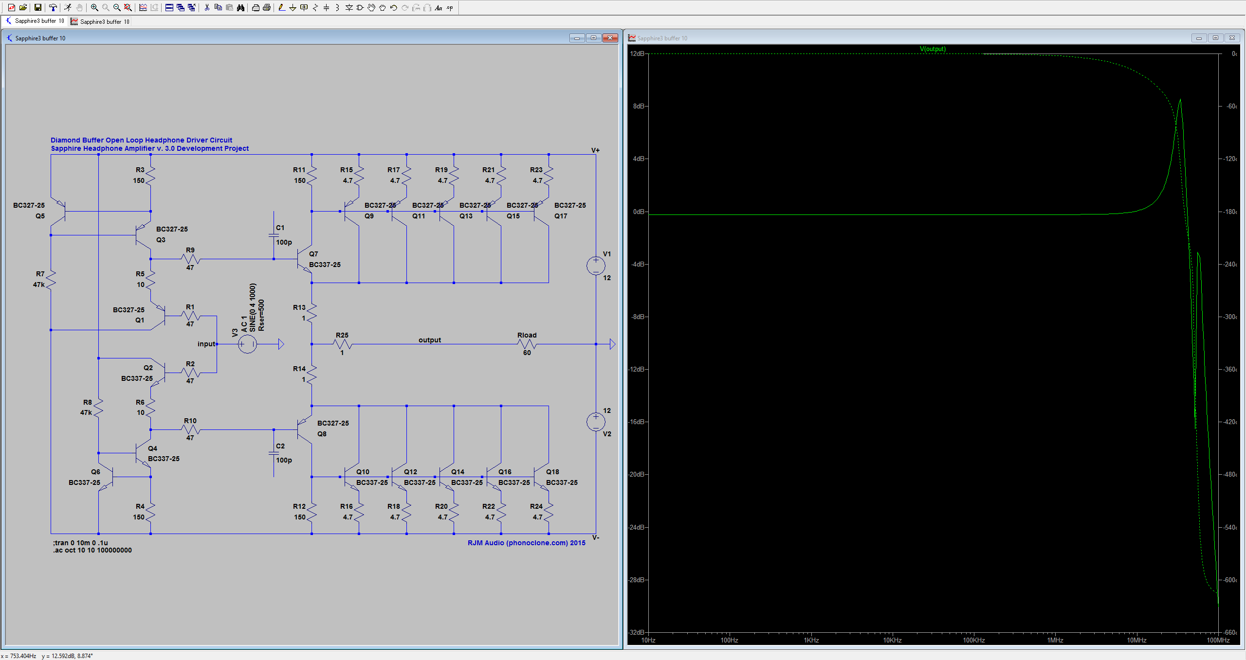Select the Draw Wire pencil tool

point(281,7)
